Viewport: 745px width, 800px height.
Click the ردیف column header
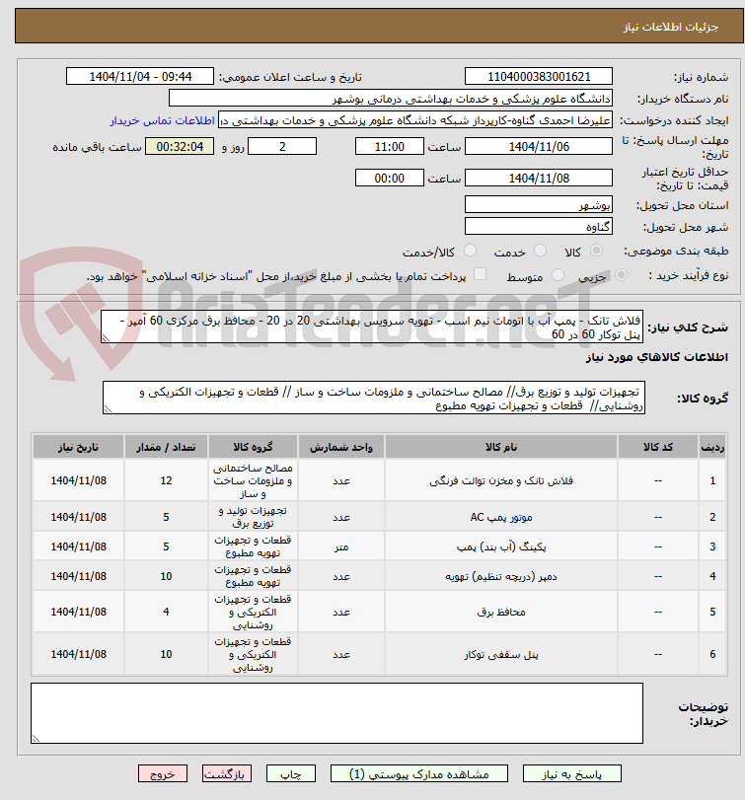pyautogui.click(x=712, y=447)
